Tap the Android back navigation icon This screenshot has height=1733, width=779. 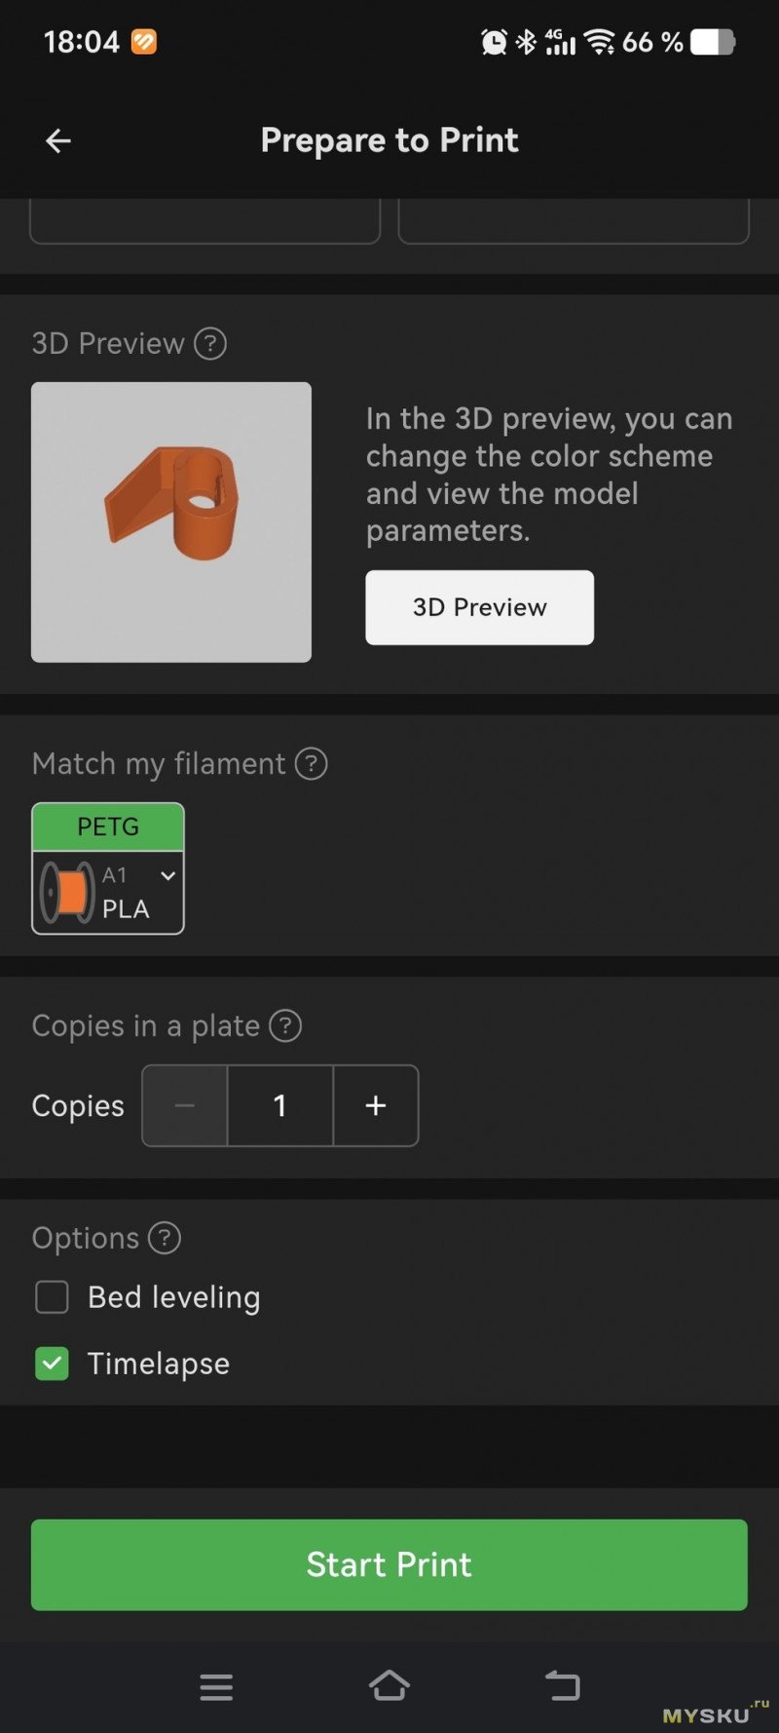coord(562,1685)
